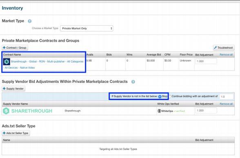Click the add Contract / Group button
Image resolution: width=240 pixels, height=158 pixels.
[15, 48]
